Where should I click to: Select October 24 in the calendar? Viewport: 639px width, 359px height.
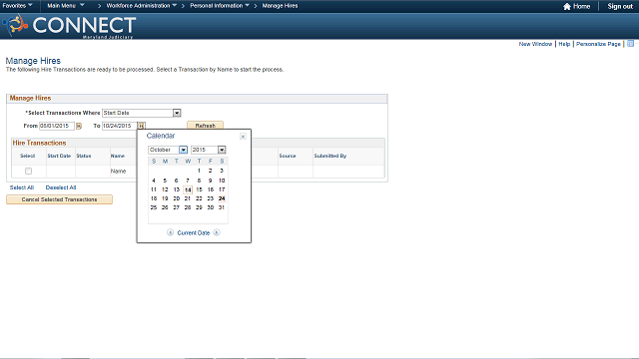pos(222,198)
